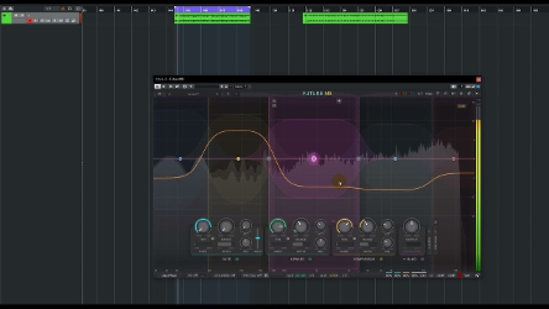Click the orange highlighted point on gain curve
The width and height of the screenshot is (549, 309).
point(339,182)
